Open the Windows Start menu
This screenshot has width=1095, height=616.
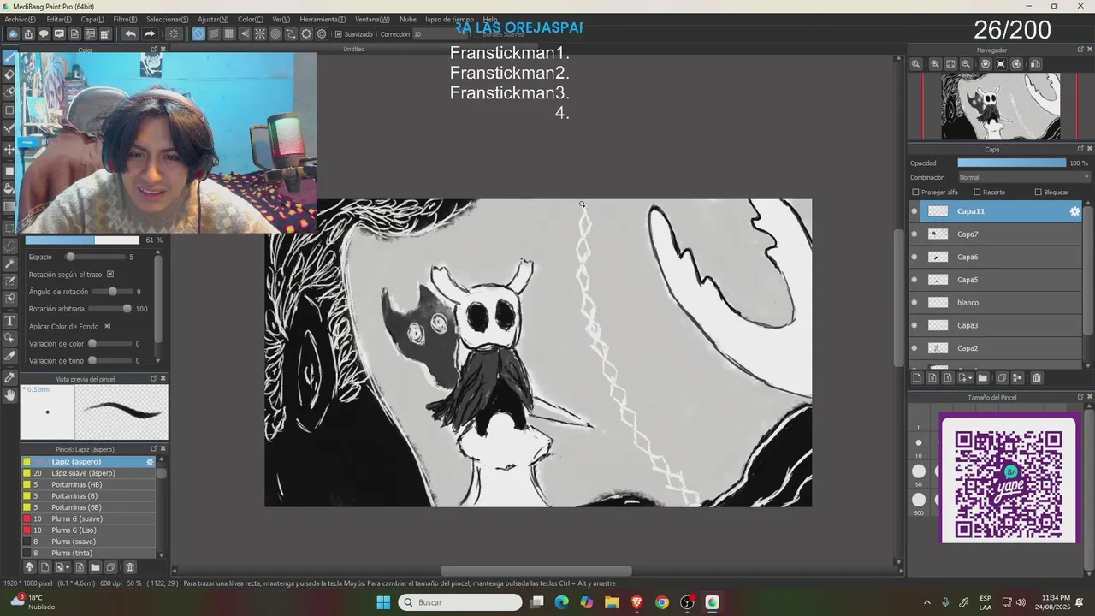tap(383, 602)
